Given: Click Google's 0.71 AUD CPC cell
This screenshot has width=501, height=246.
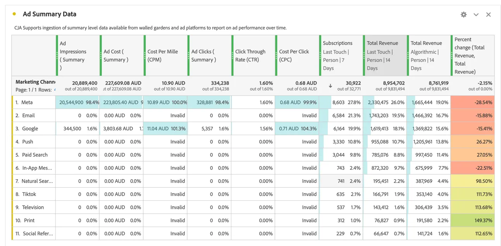Looking at the screenshot, I should coord(297,129).
